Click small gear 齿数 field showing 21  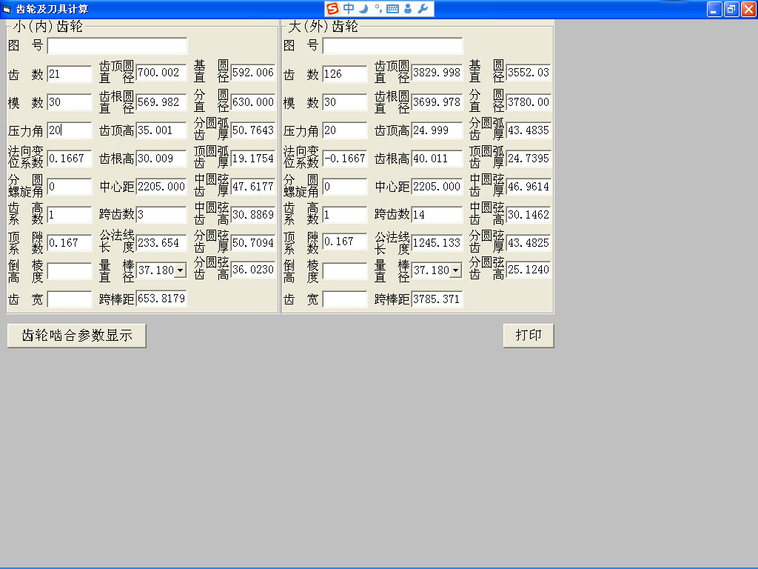coord(69,74)
